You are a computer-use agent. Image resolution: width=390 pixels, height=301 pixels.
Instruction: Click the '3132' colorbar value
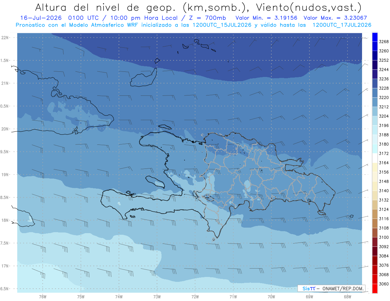point(384,200)
